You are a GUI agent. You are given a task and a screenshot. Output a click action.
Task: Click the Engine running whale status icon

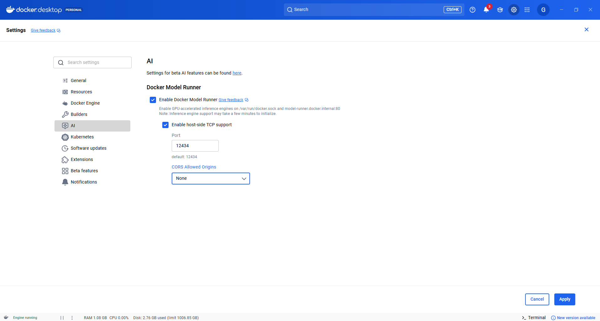(6, 318)
